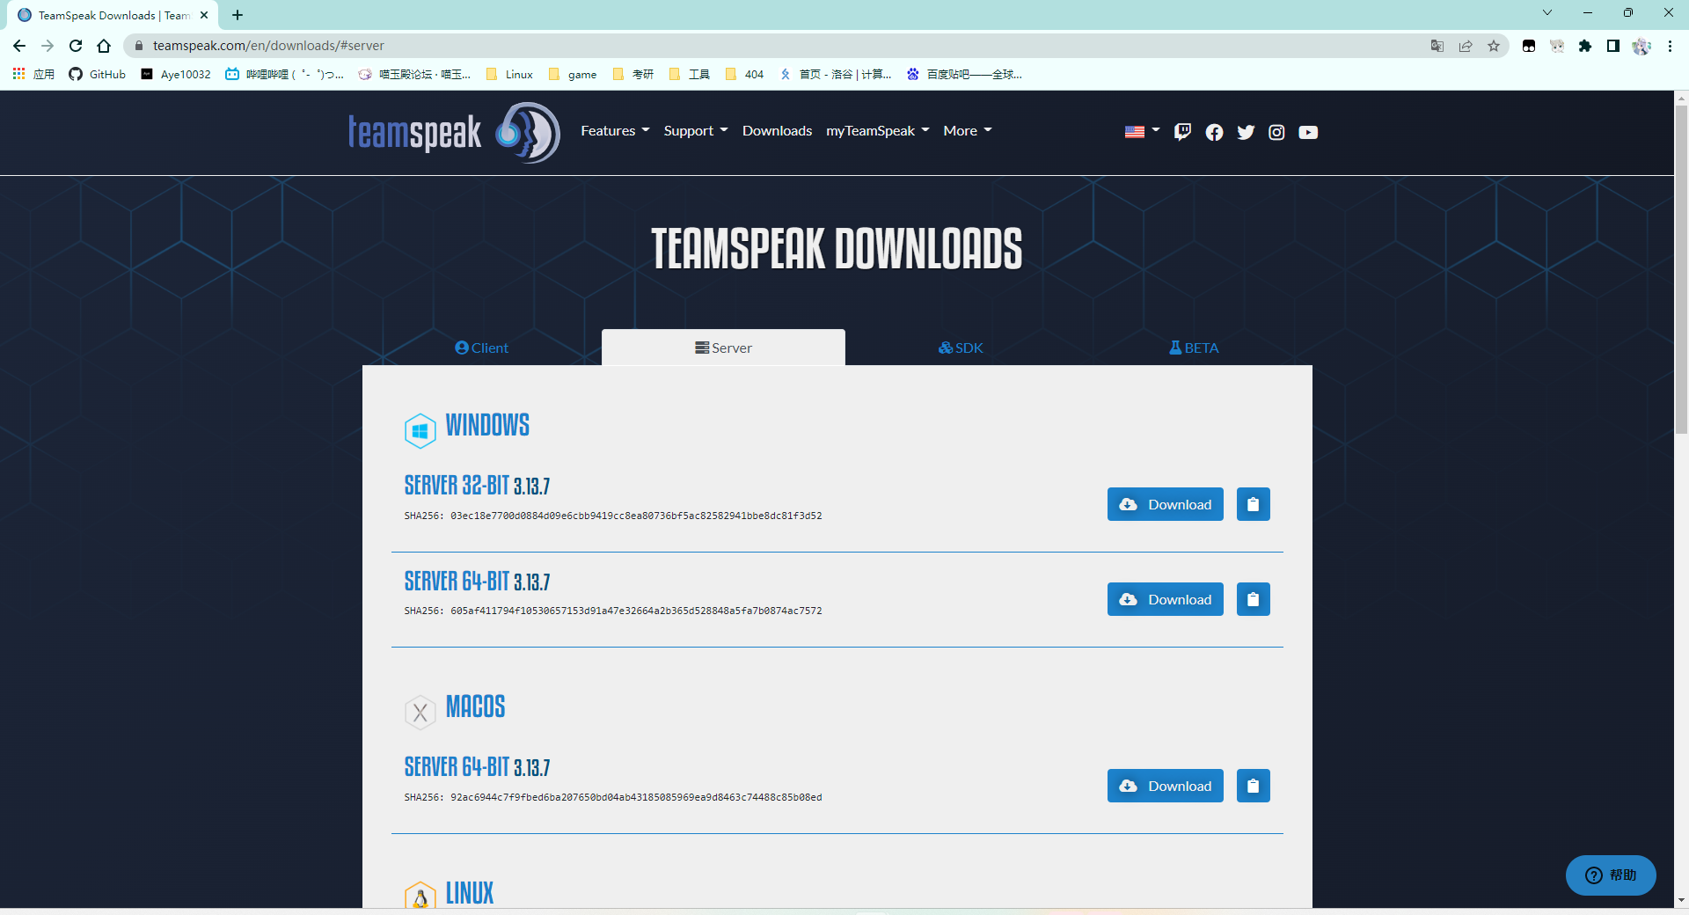Open the Chrome three-dot menu

click(1670, 46)
